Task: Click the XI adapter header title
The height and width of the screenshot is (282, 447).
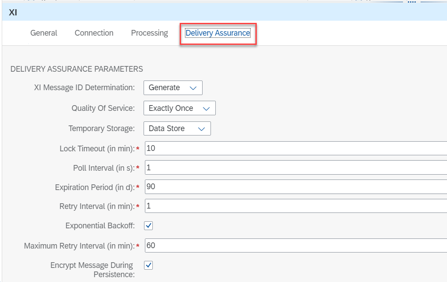Action: click(x=13, y=13)
